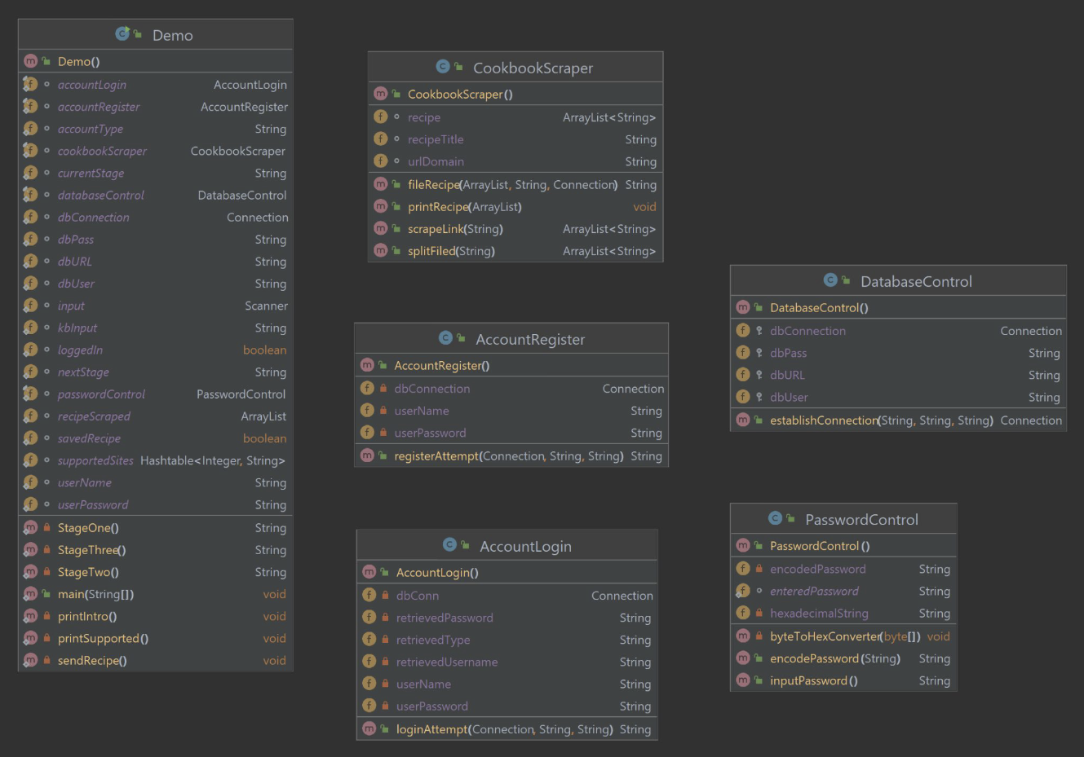Click field icon of encodedPassword row
This screenshot has height=757, width=1084.
point(742,568)
